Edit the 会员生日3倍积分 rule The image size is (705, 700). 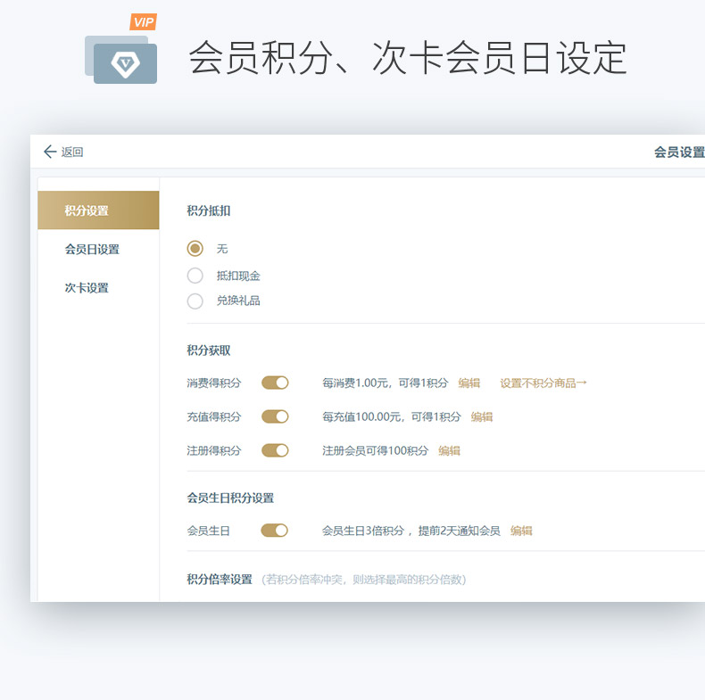pyautogui.click(x=521, y=531)
